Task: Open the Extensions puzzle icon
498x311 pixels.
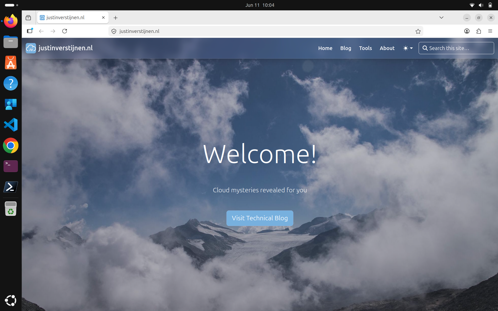Action: [x=479, y=31]
